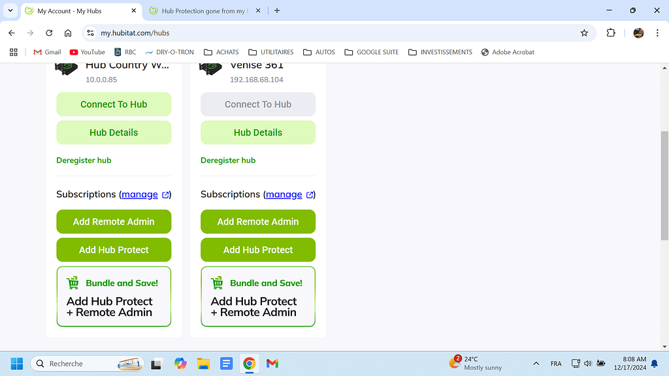669x376 pixels.
Task: Open Gmail from the taskbar
Action: click(272, 363)
